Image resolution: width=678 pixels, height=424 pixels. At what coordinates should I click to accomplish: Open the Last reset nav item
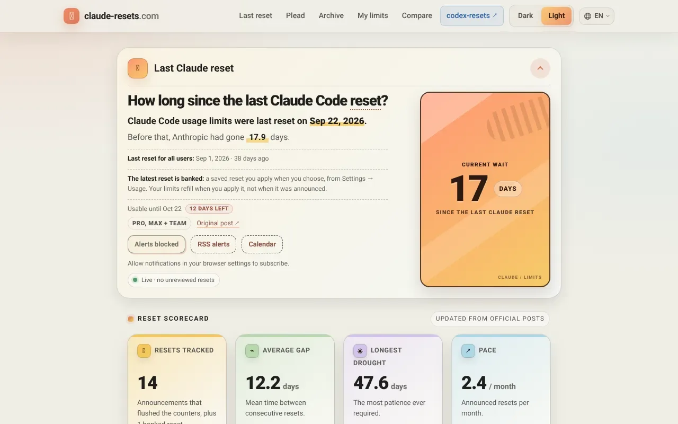coord(256,16)
